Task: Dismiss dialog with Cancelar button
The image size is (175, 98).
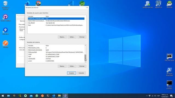Action: click(x=81, y=73)
